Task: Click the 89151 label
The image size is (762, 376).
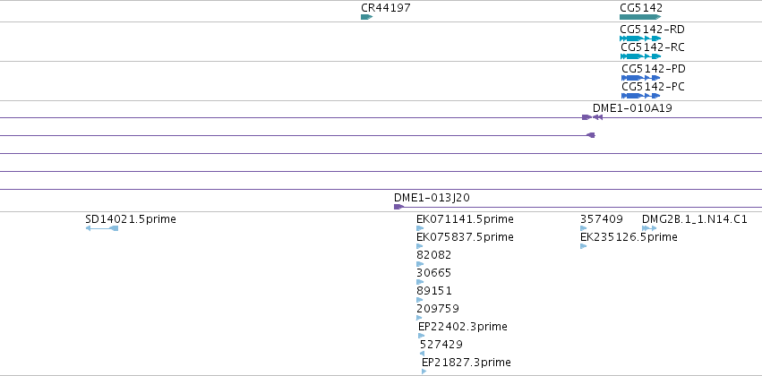Action: point(434,291)
